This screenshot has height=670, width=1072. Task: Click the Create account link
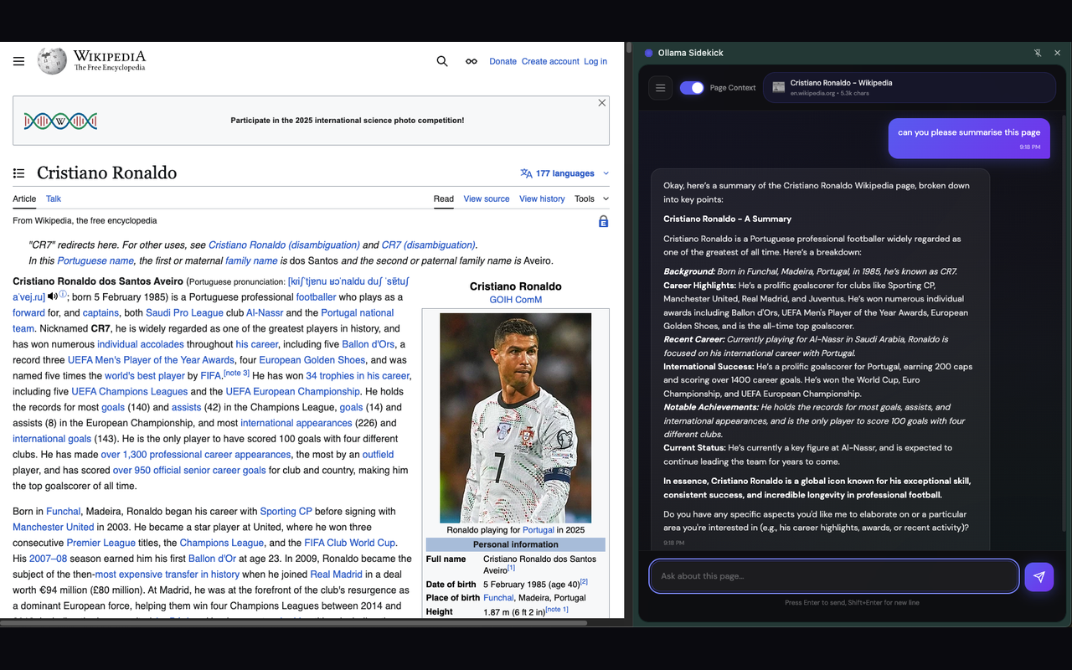[x=550, y=61]
